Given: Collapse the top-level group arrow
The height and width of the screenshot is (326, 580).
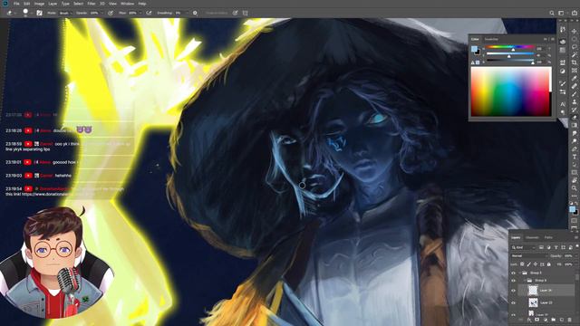Looking at the screenshot, I should pyautogui.click(x=519, y=273).
